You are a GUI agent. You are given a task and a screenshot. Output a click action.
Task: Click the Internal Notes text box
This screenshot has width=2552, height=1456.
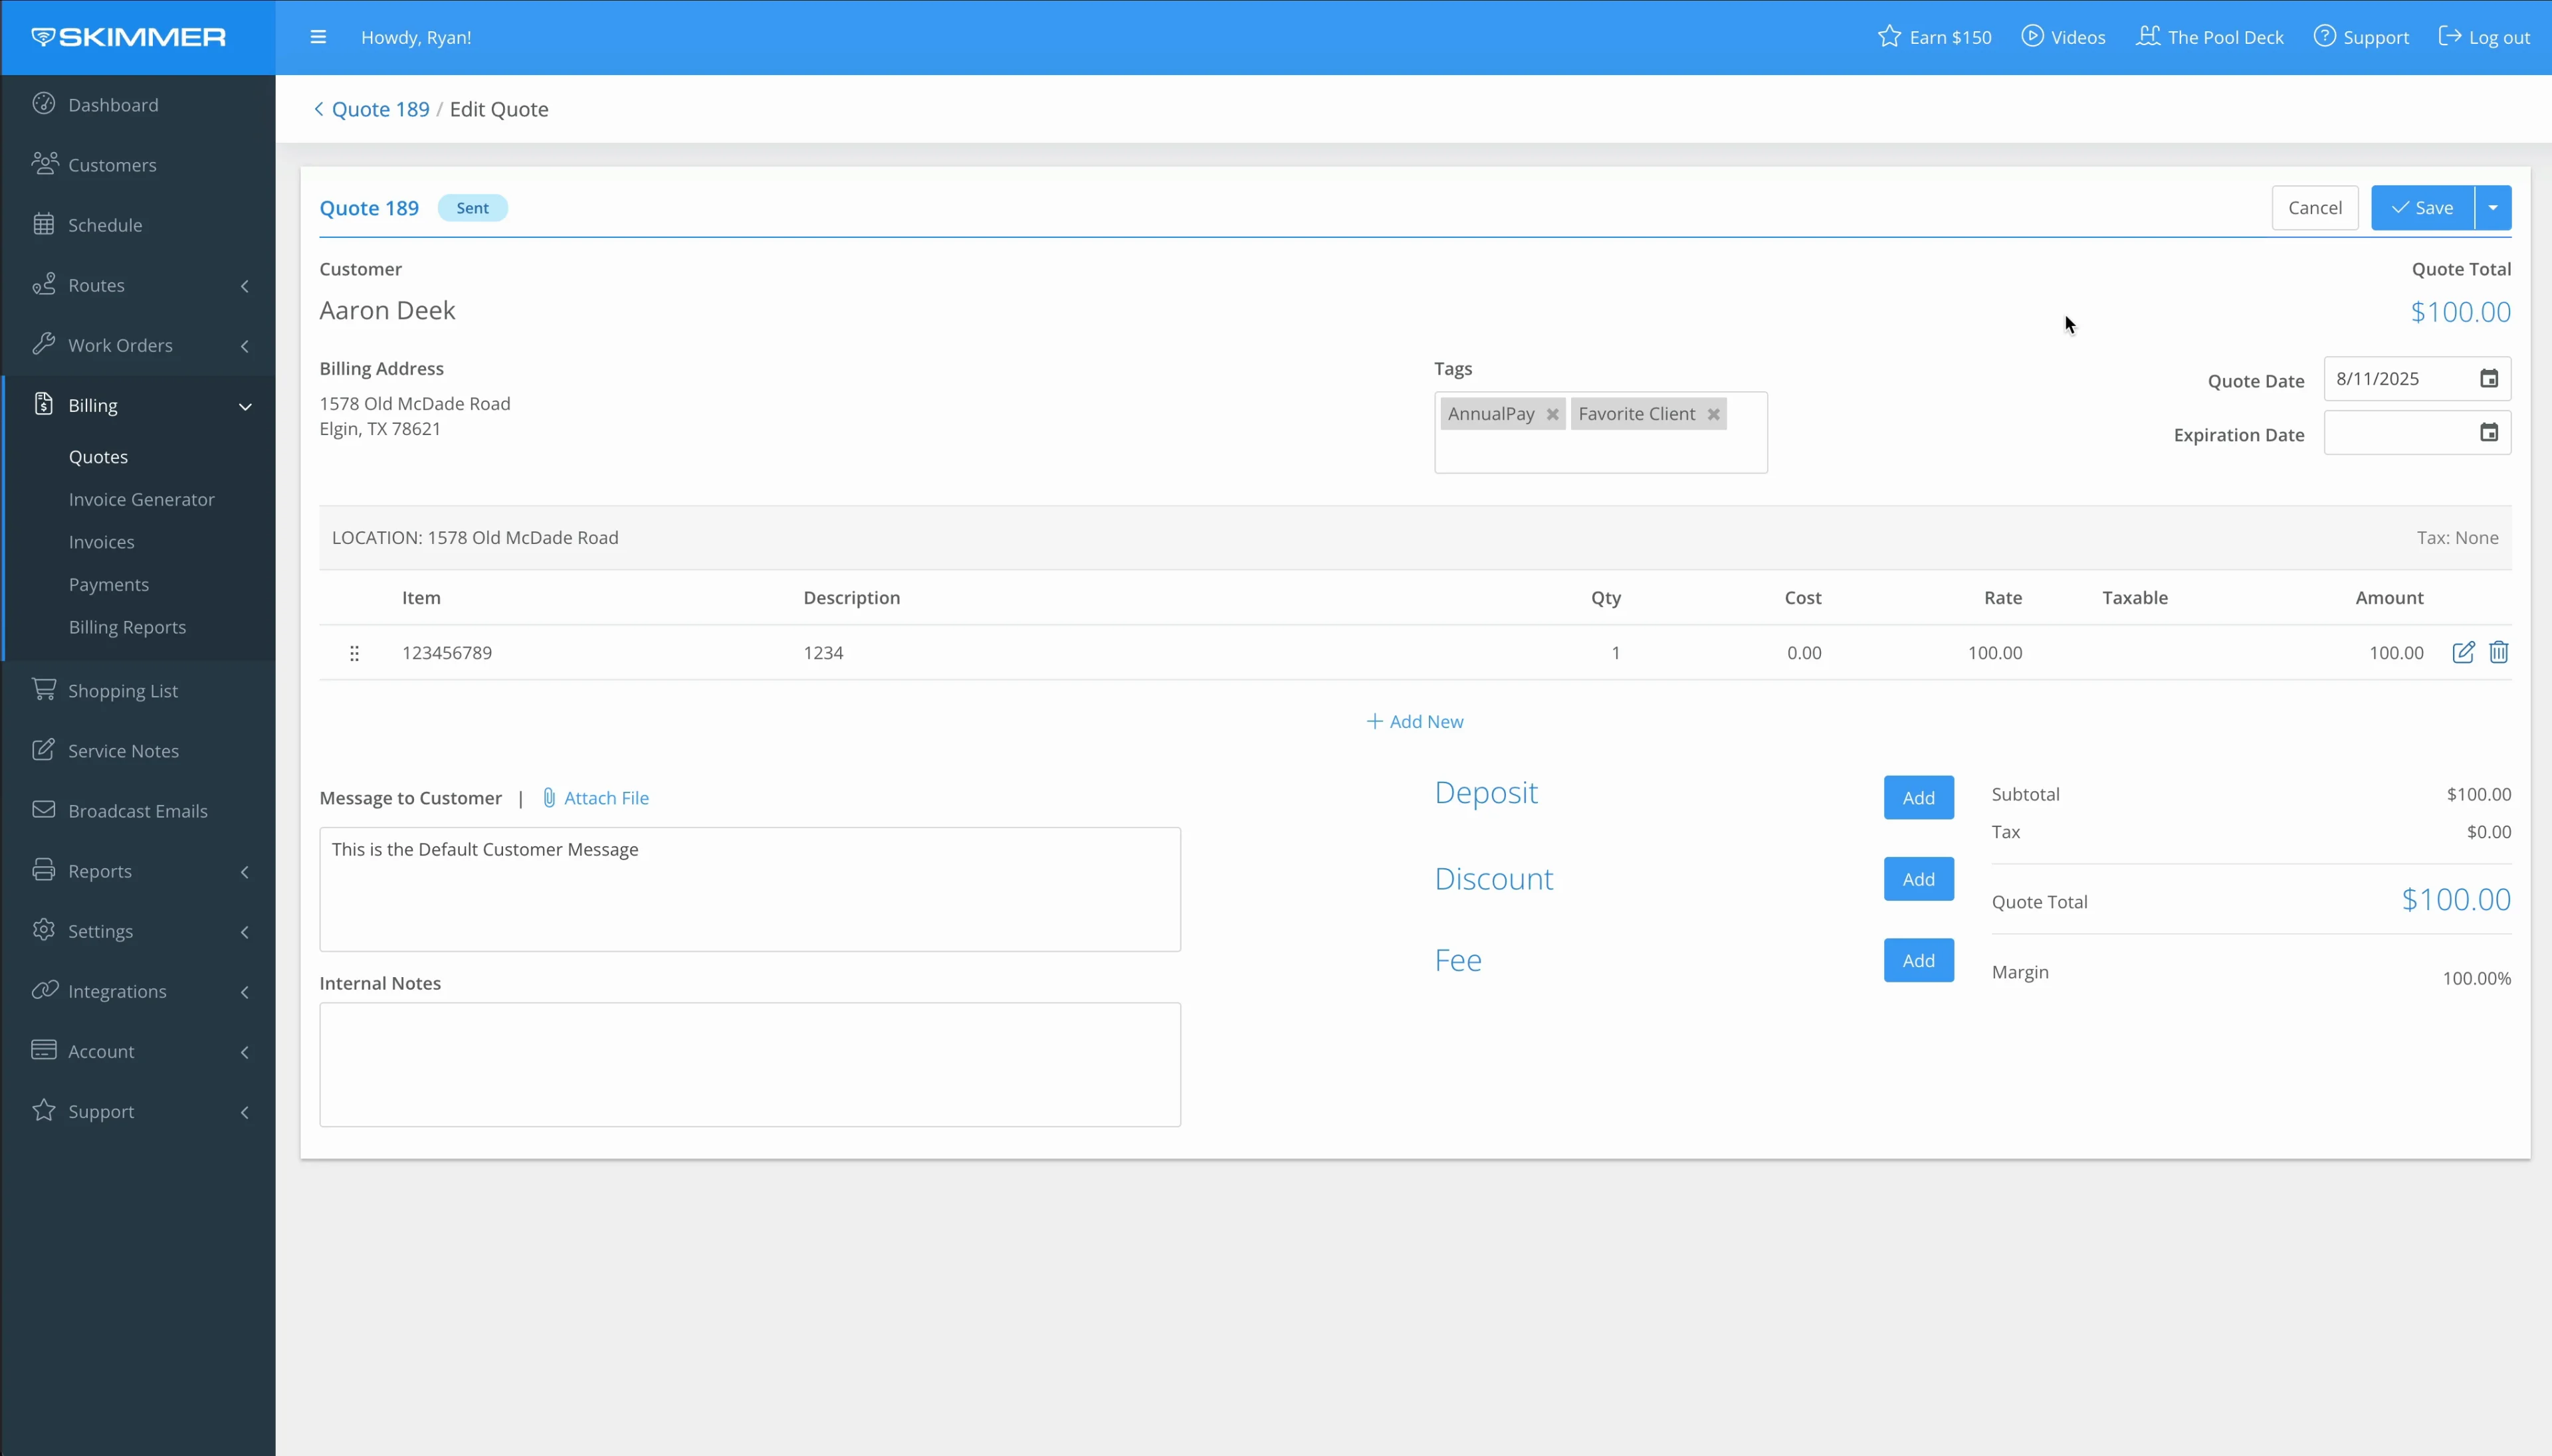tap(750, 1065)
